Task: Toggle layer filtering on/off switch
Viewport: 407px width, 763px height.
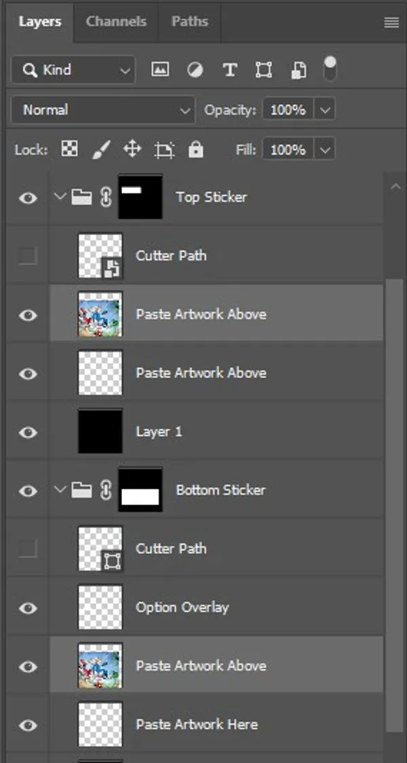Action: (x=330, y=68)
